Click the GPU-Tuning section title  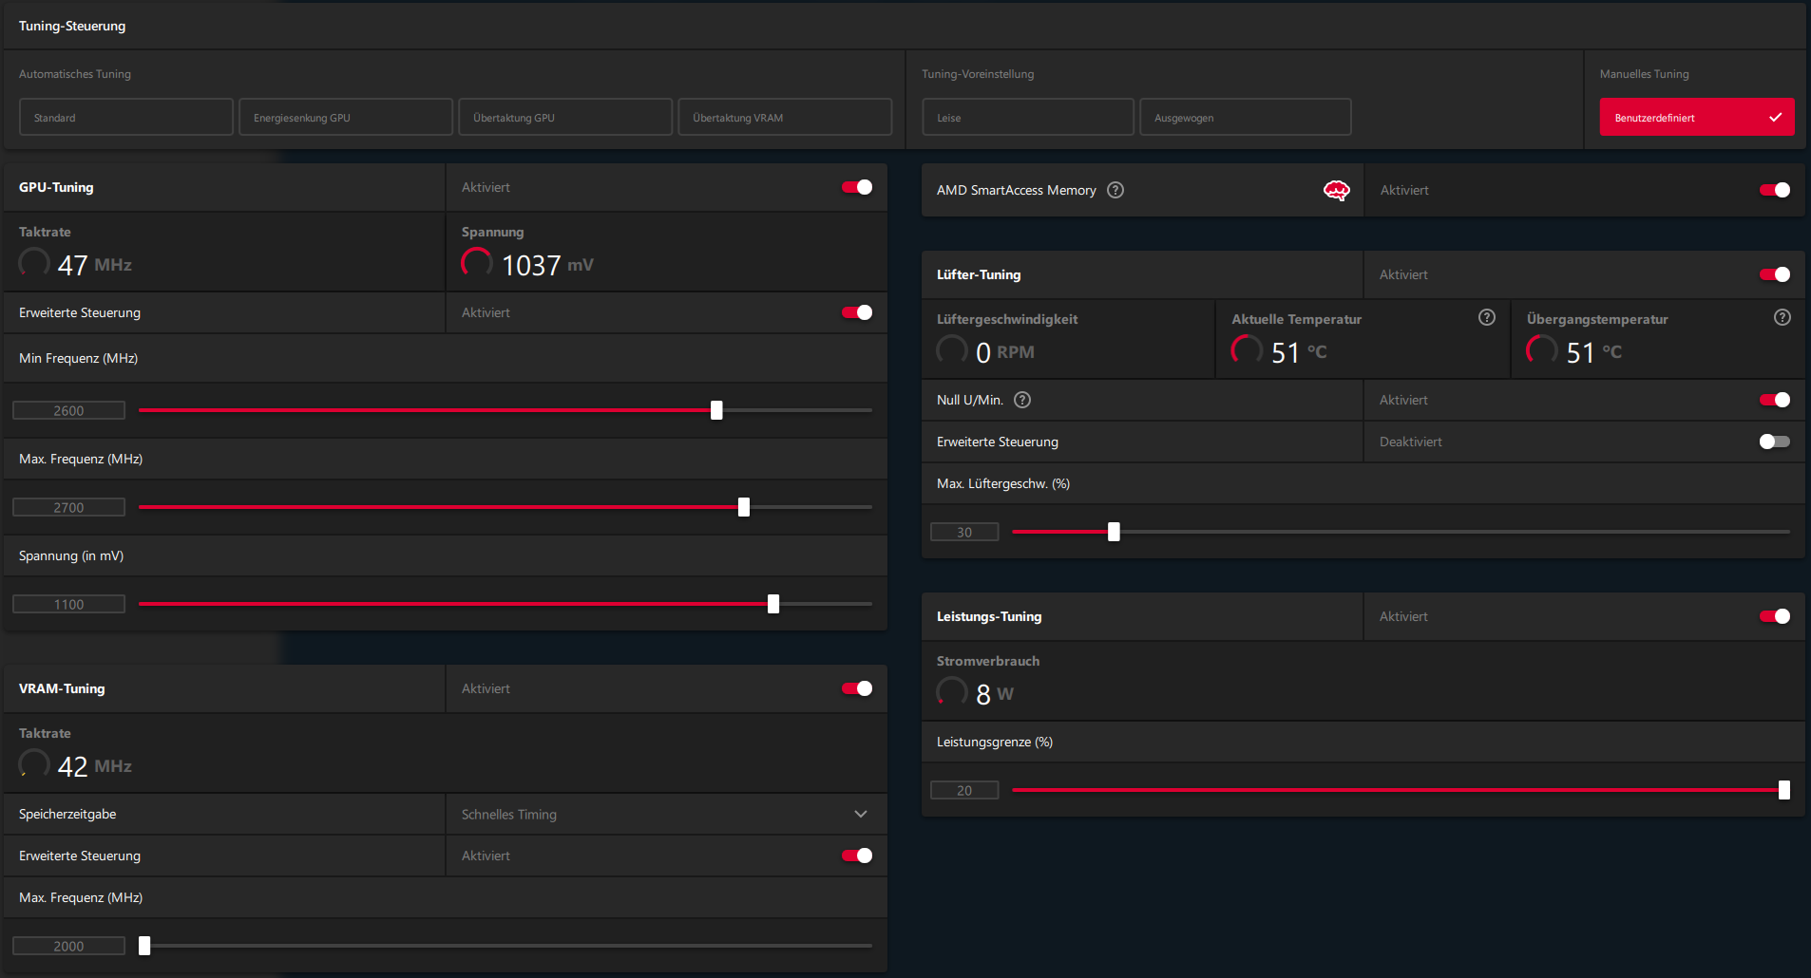click(x=56, y=187)
